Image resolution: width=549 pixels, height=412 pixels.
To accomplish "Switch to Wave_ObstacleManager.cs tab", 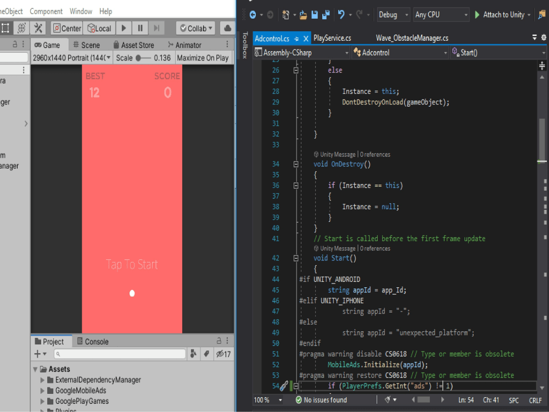I will [412, 38].
